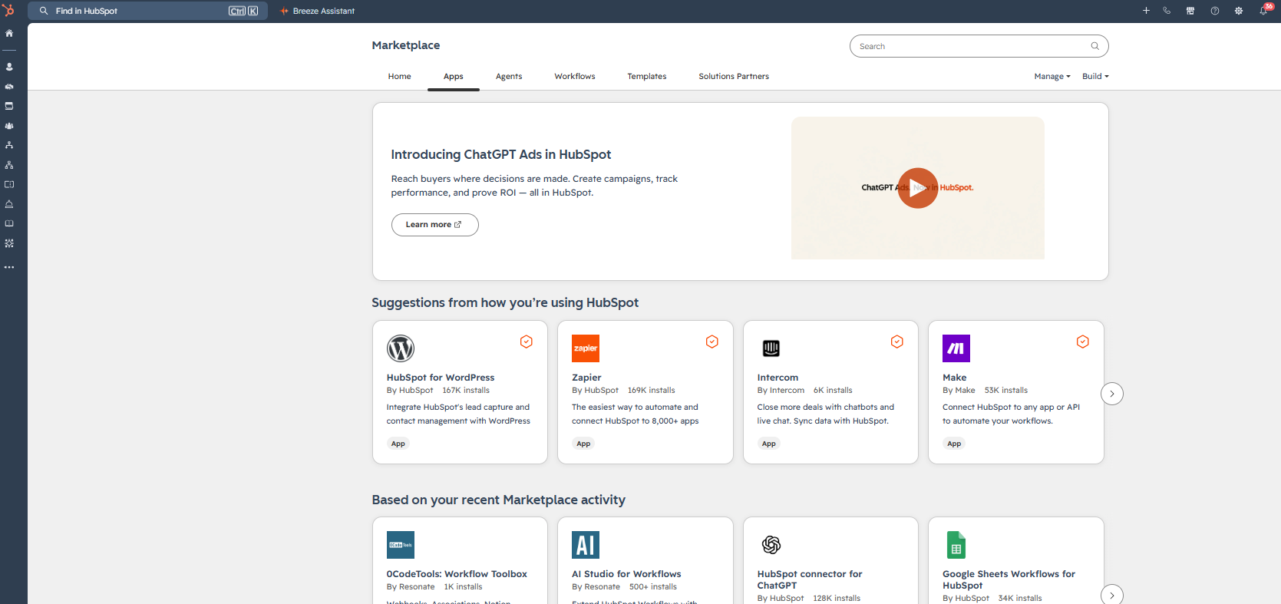Screen dimensions: 1281x604
Task: Open the settings gear icon
Action: (x=1239, y=11)
